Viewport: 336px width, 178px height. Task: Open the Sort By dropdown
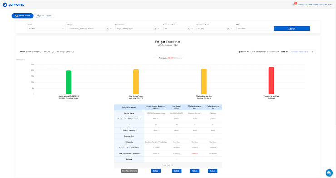(302, 52)
